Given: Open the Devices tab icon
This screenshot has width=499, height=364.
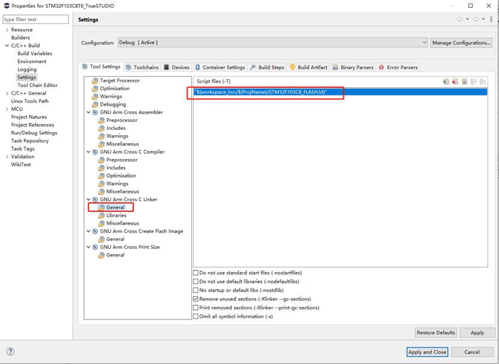Looking at the screenshot, I should pos(165,67).
